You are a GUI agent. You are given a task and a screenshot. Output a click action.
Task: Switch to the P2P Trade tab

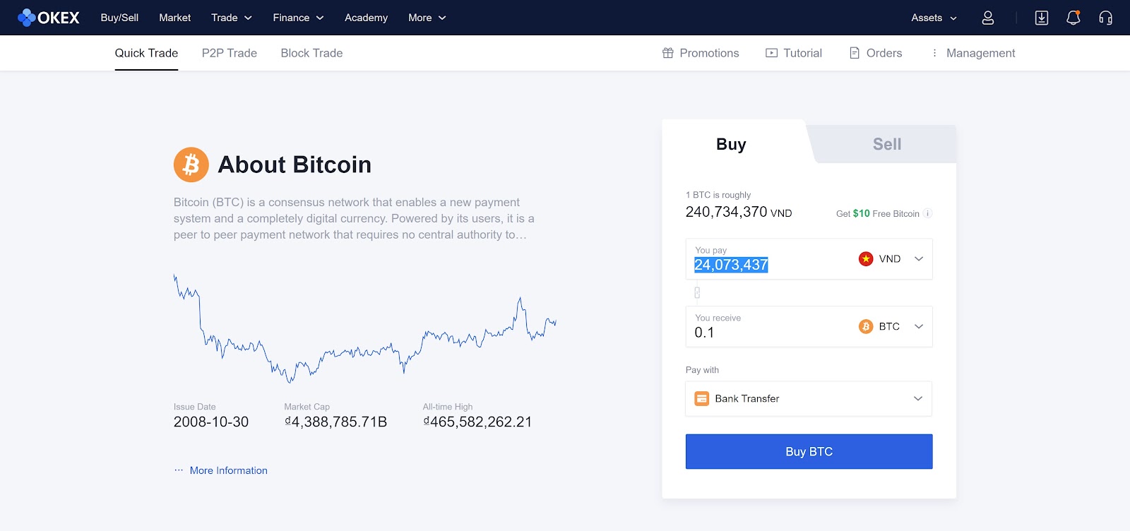pos(230,53)
